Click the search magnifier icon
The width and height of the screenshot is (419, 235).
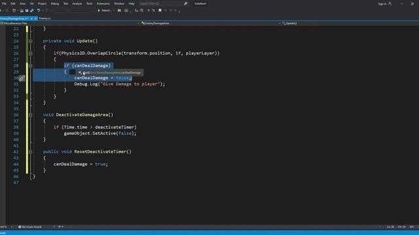point(186,4)
